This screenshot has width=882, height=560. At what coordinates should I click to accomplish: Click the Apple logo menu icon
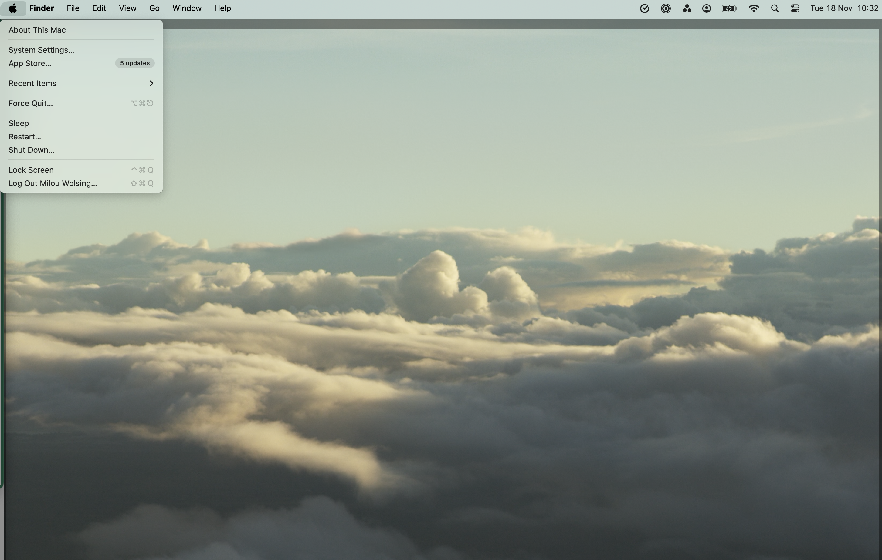[13, 8]
